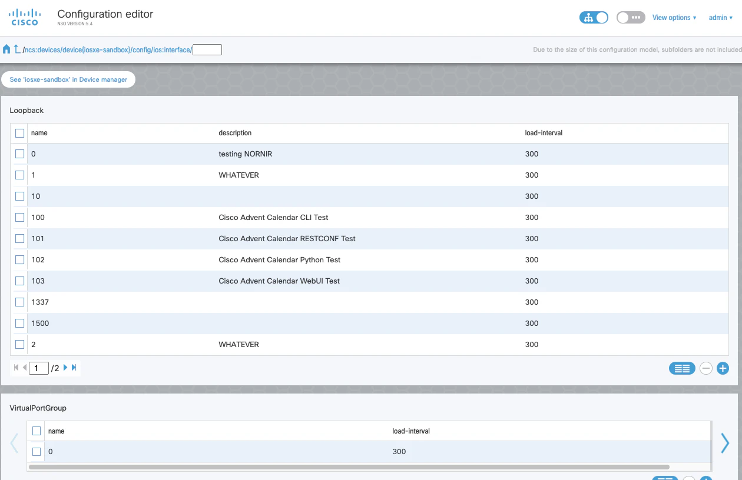Click config segment in the path
This screenshot has height=480, width=742.
tap(141, 50)
